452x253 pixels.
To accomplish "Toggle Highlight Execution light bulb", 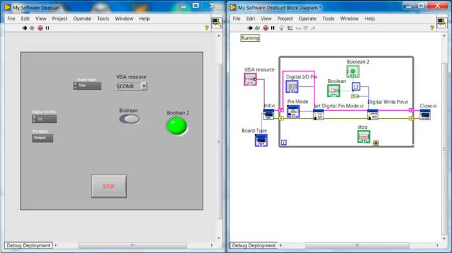I will [x=282, y=28].
